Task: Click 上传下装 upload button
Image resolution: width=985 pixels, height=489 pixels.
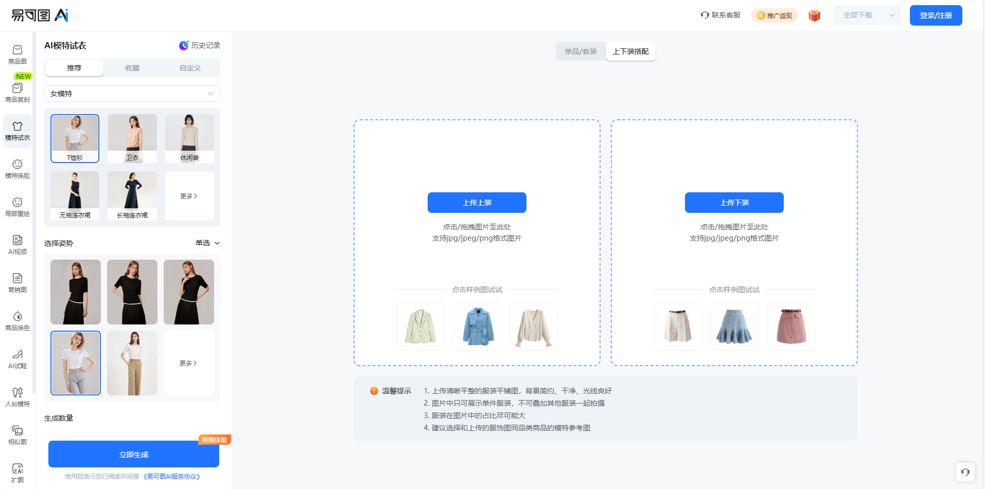Action: 734,203
